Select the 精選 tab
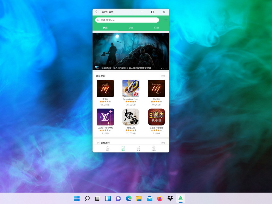This screenshot has height=204, width=272. (105, 28)
